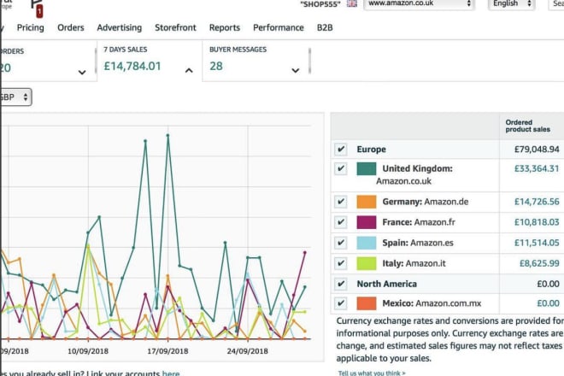Open the Reports menu
The image size is (564, 376).
pos(225,27)
